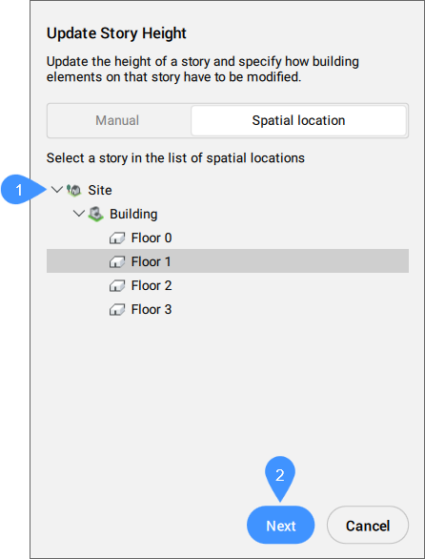
Task: Click the blue callout marker numbered 2
Action: [x=280, y=476]
